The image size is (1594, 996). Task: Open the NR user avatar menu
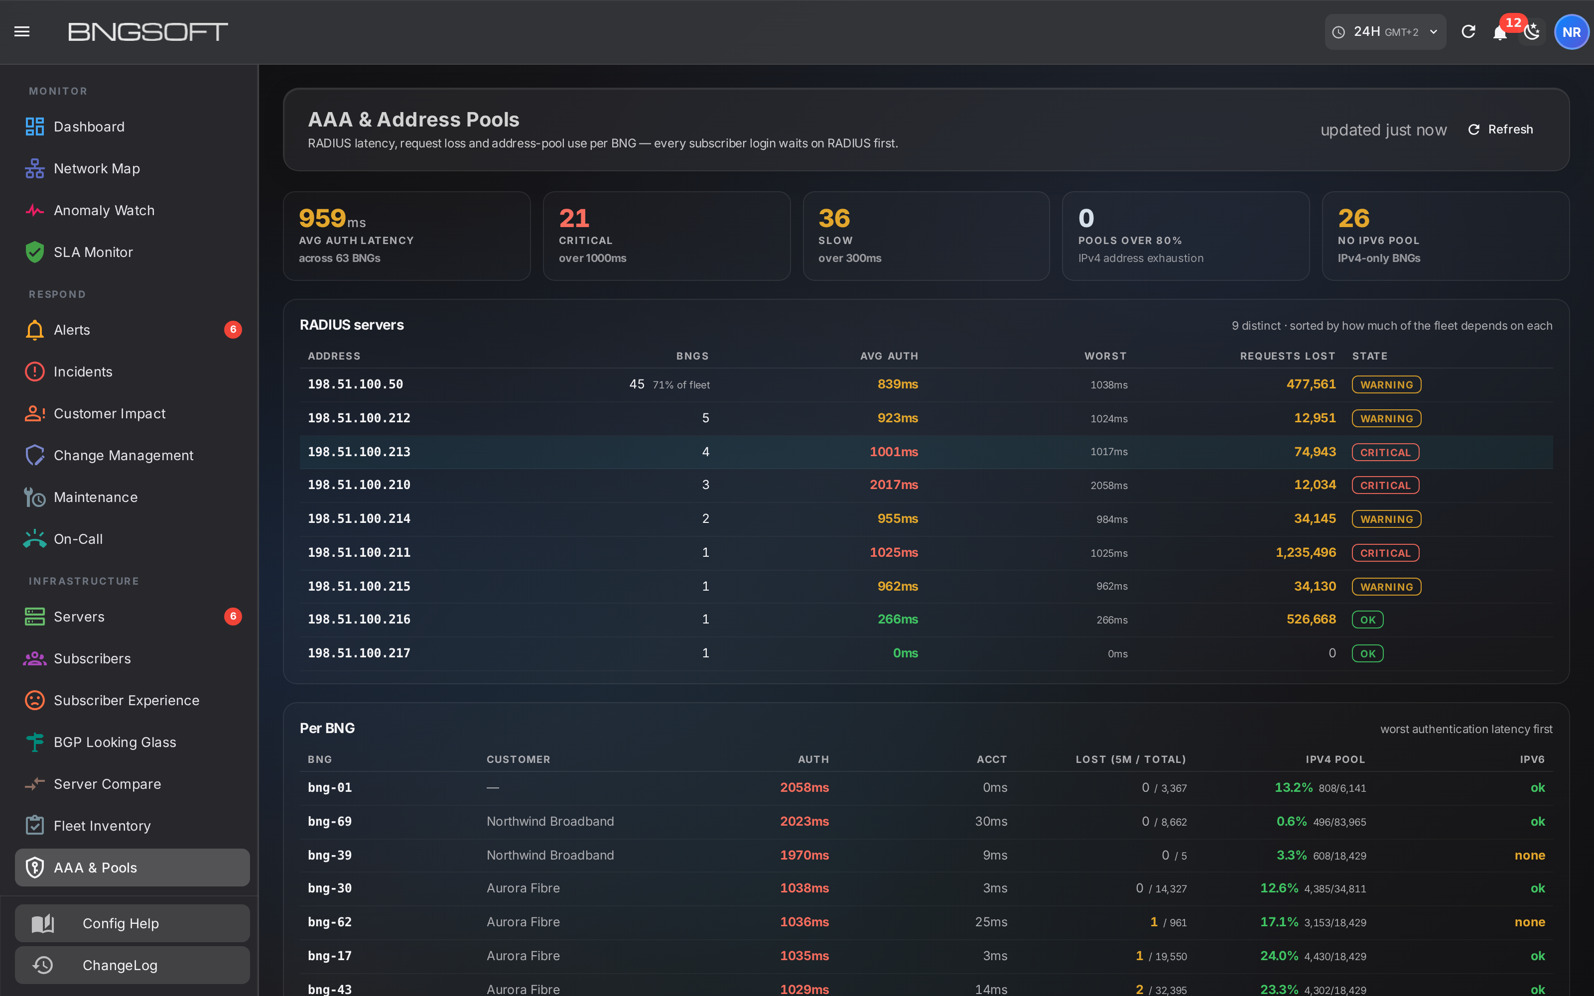(x=1571, y=31)
